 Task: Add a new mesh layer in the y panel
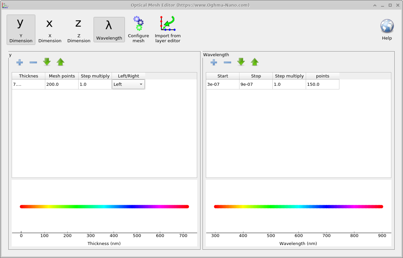pos(20,62)
